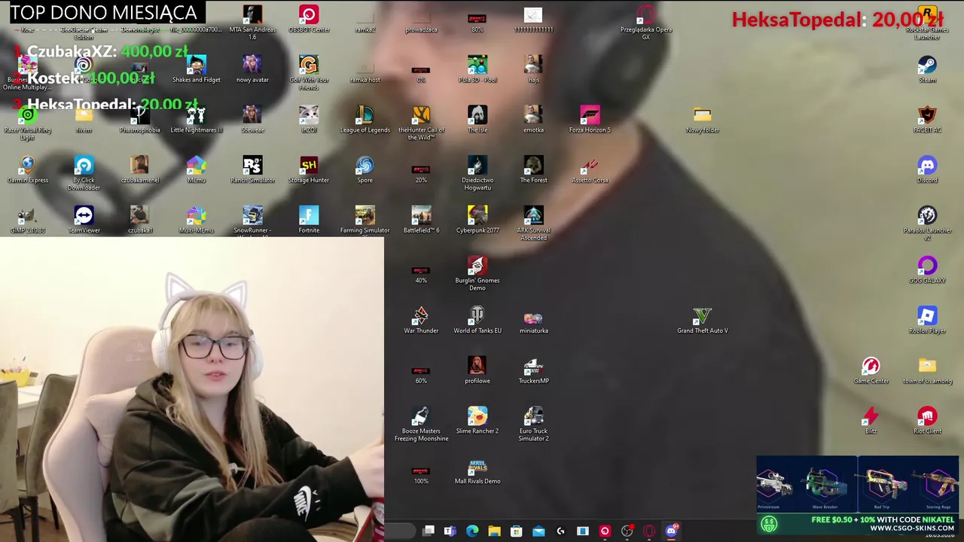Open Booze Masters Freezing Moonshine icon
Screen dimensions: 964x542
click(421, 424)
